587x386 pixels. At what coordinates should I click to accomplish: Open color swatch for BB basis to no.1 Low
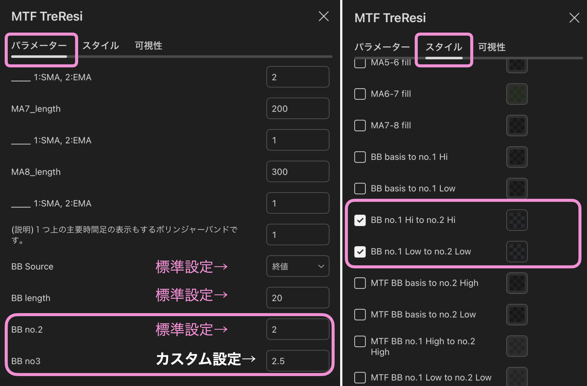click(x=517, y=188)
